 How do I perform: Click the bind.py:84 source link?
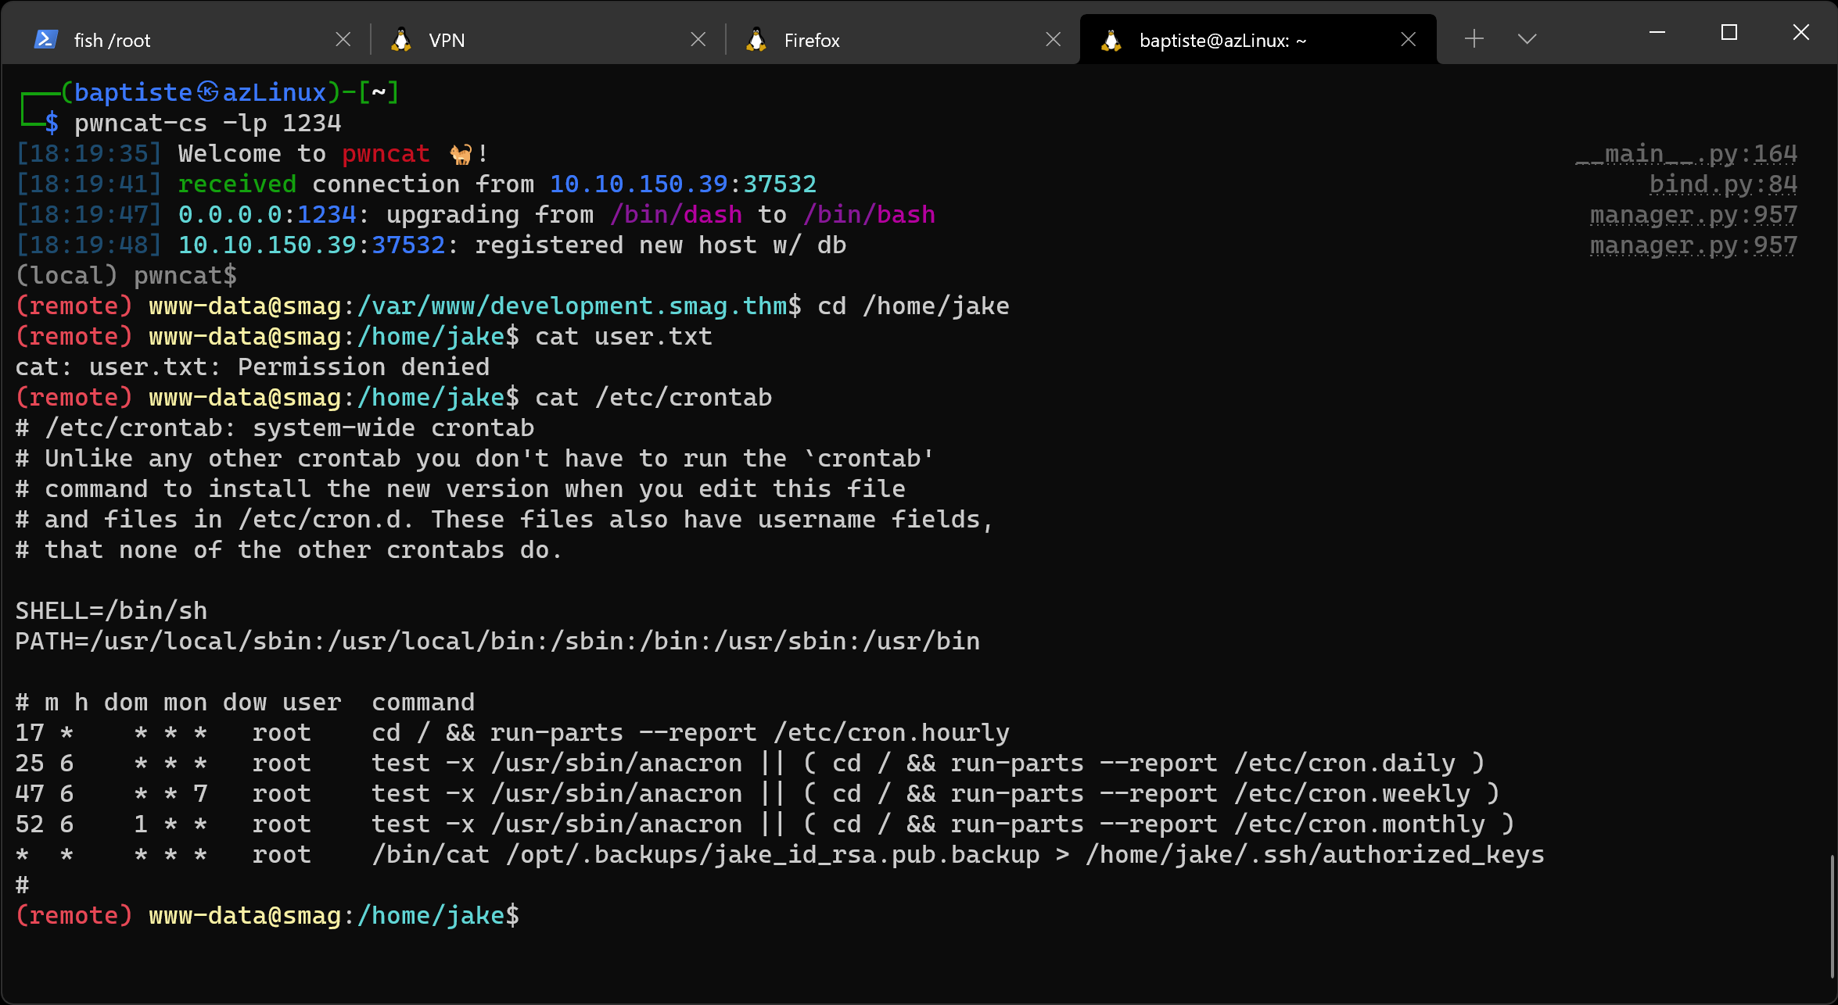(x=1723, y=184)
